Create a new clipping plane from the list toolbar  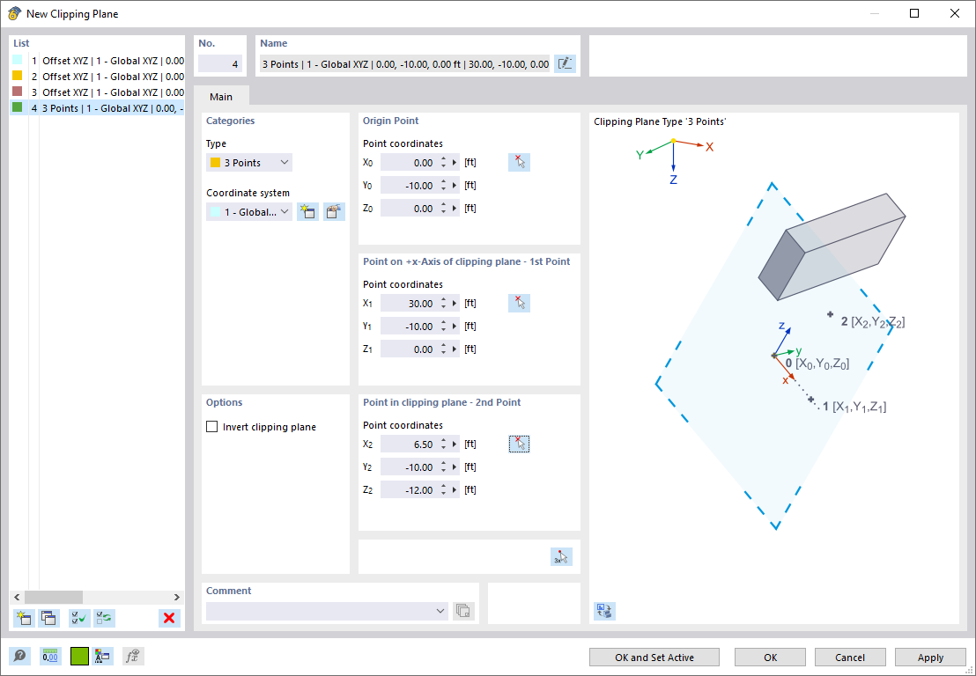click(23, 618)
